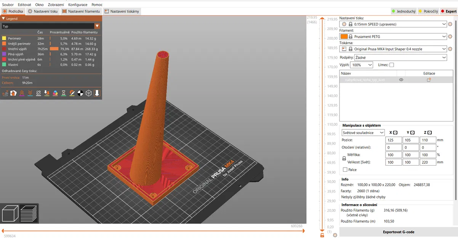Open the Okno menu
The width and height of the screenshot is (458, 238).
pos(39,5)
